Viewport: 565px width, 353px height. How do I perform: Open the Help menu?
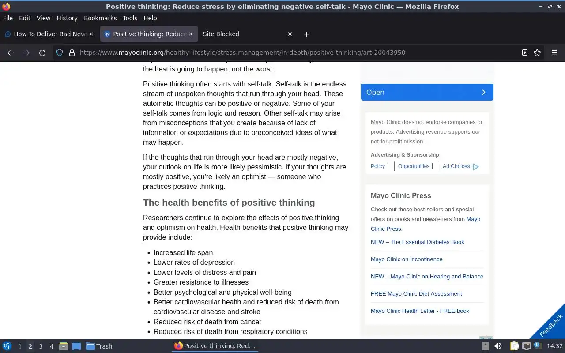point(150,18)
